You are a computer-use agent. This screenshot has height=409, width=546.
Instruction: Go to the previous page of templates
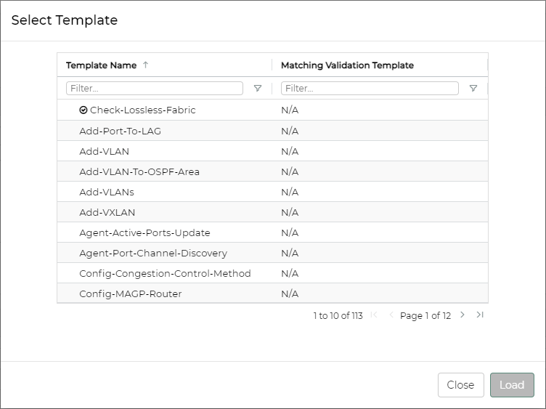pyautogui.click(x=391, y=315)
